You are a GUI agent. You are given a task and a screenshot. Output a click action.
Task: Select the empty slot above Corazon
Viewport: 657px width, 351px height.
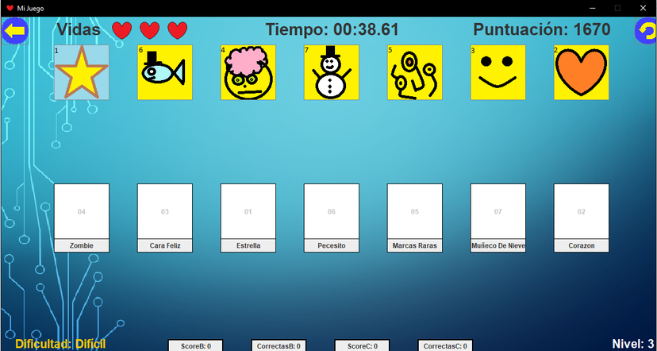582,211
